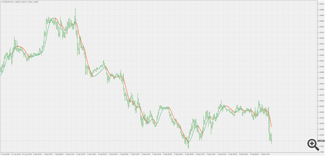Viewport: 325px width, 156px height.
Task: Click the 3 Sep 04:45 time label
Action: (178, 154)
